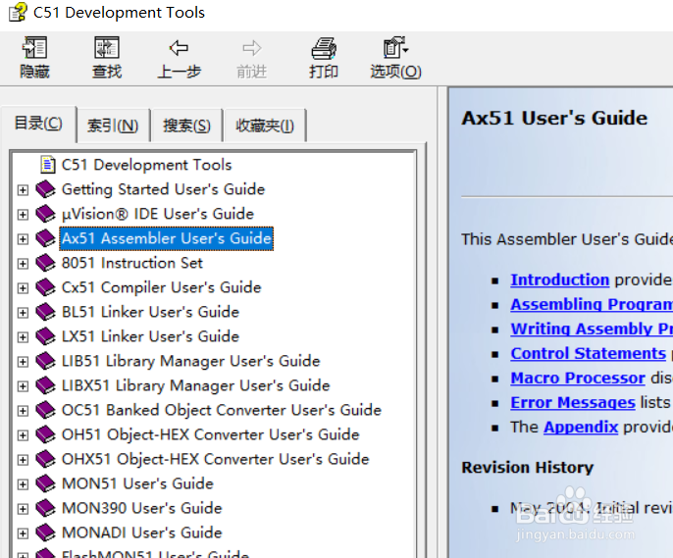Switch to the 搜索(S) search tab
This screenshot has height=558, width=673.
[x=186, y=126]
